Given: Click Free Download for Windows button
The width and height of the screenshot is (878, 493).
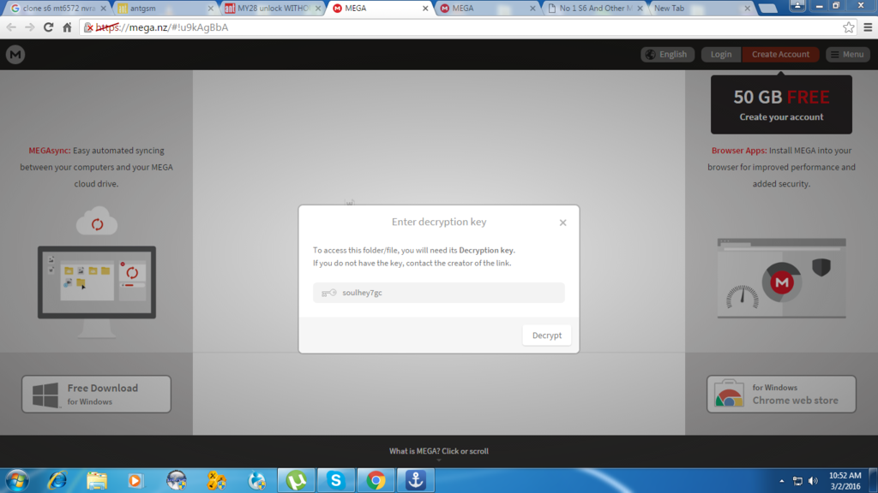Looking at the screenshot, I should (x=96, y=394).
